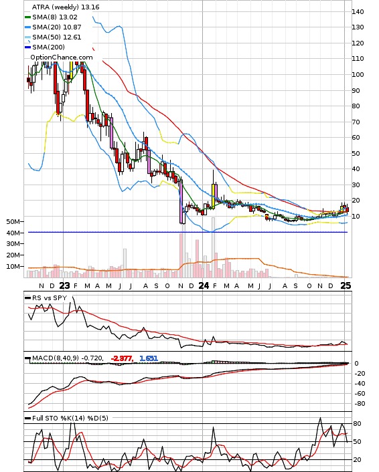
Task: Click the 40M volume axis label
Action: click(13, 233)
